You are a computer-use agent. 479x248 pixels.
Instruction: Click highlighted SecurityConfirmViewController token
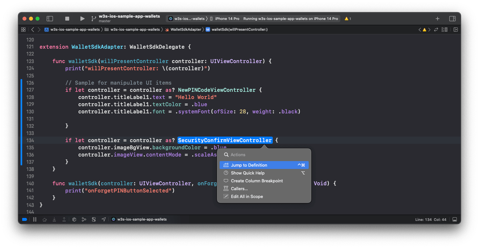(x=225, y=140)
